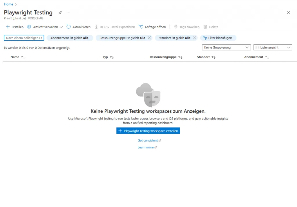Expand the Ansicht verwalten menu
The height and width of the screenshot is (207, 297).
click(x=45, y=27)
